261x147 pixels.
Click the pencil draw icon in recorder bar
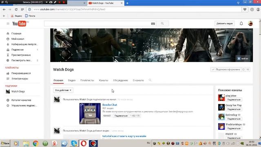pos(55,2)
